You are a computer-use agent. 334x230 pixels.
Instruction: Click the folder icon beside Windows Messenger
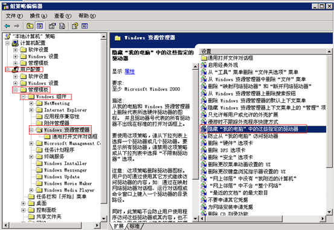coord(39,170)
